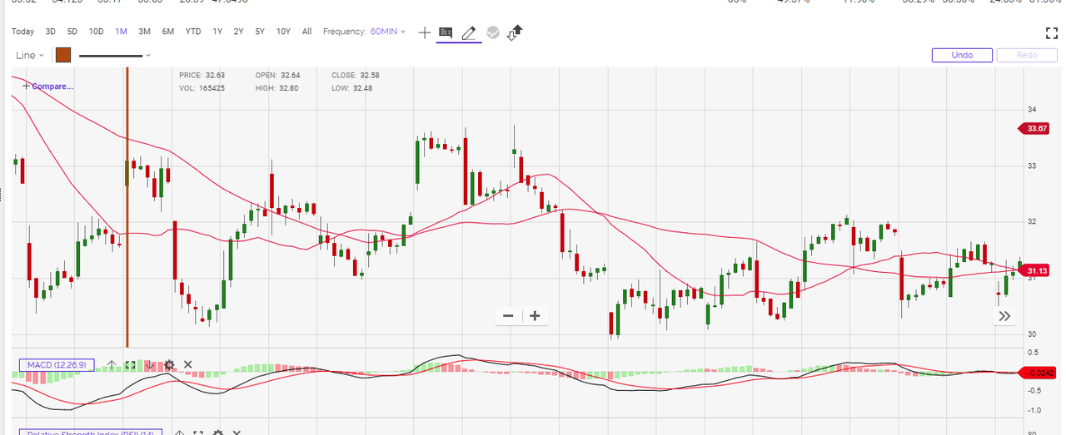Choose the 1Y range
1066x435 pixels.
coord(217,32)
